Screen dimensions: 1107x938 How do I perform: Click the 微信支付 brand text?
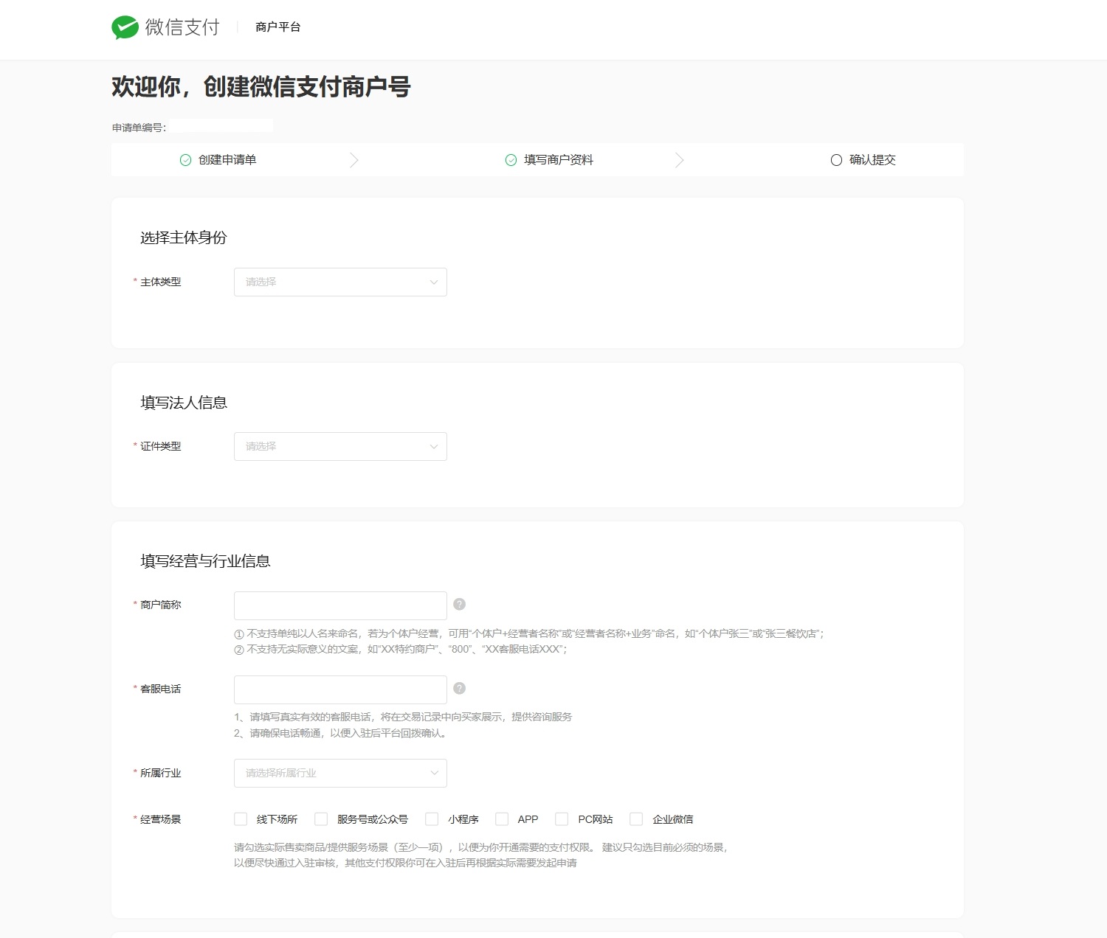coord(182,27)
